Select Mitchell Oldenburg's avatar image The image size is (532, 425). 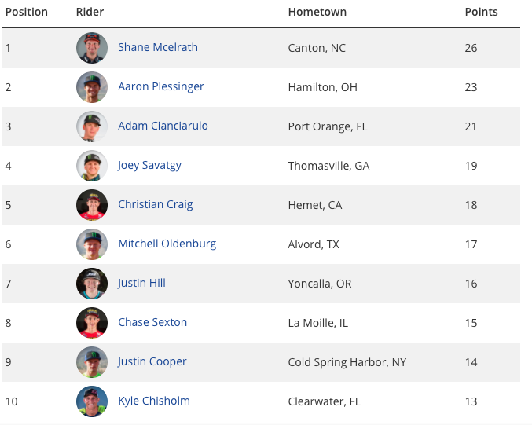tap(92, 244)
